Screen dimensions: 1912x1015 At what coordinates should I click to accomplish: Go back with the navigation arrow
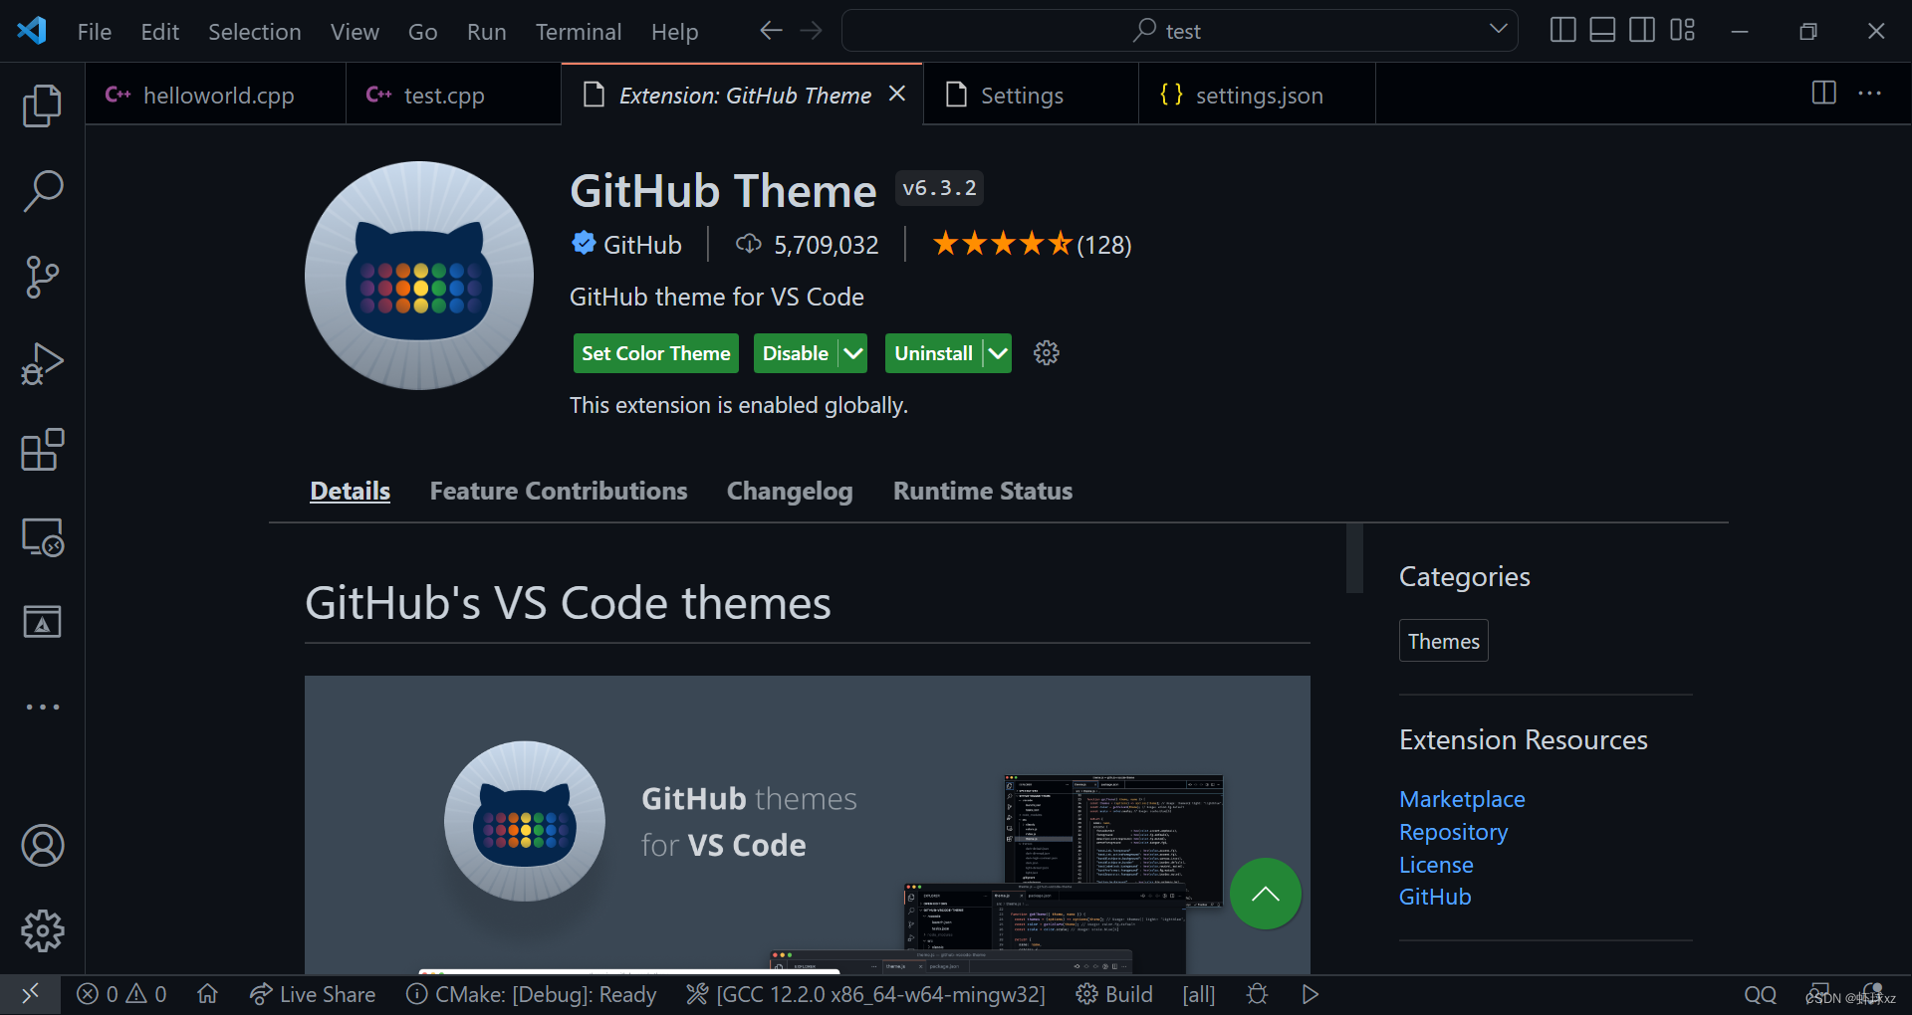pos(770,31)
